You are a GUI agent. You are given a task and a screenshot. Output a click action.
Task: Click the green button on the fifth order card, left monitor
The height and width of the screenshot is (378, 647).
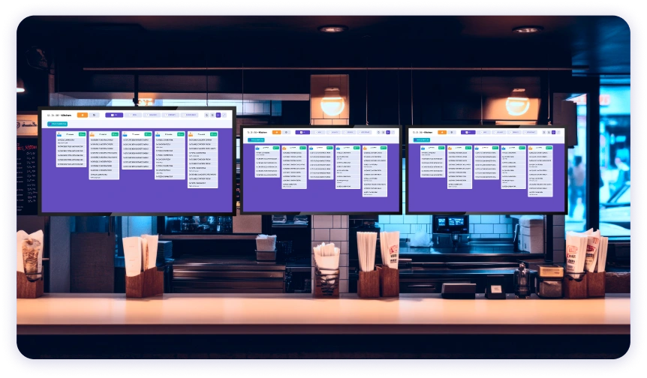tap(214, 134)
